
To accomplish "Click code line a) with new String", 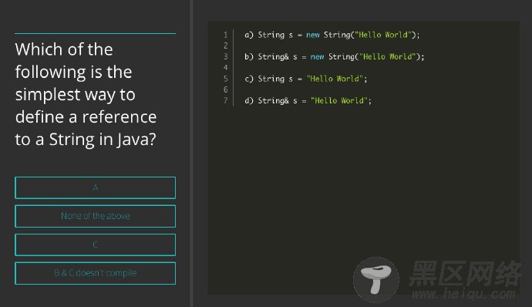I will click(x=332, y=35).
